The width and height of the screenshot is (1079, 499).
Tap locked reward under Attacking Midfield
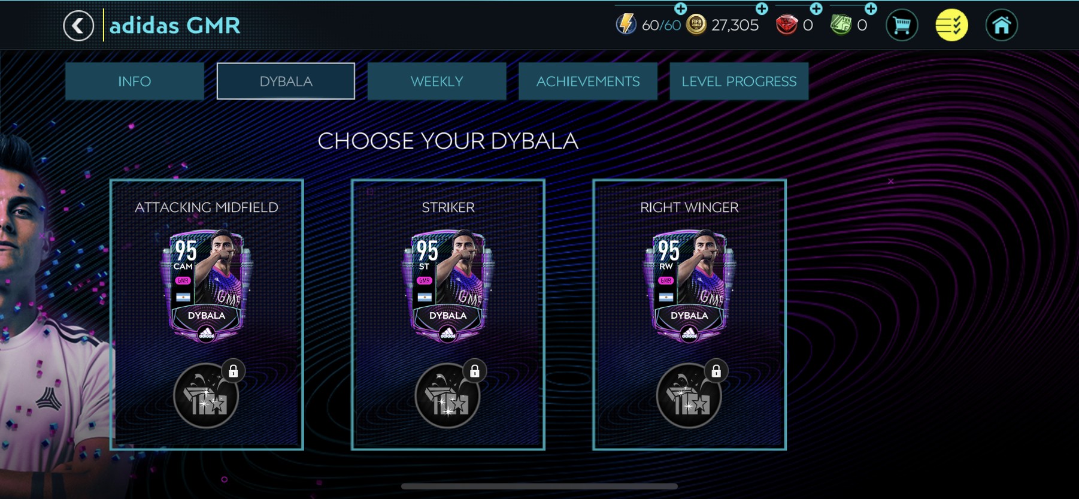tap(207, 395)
